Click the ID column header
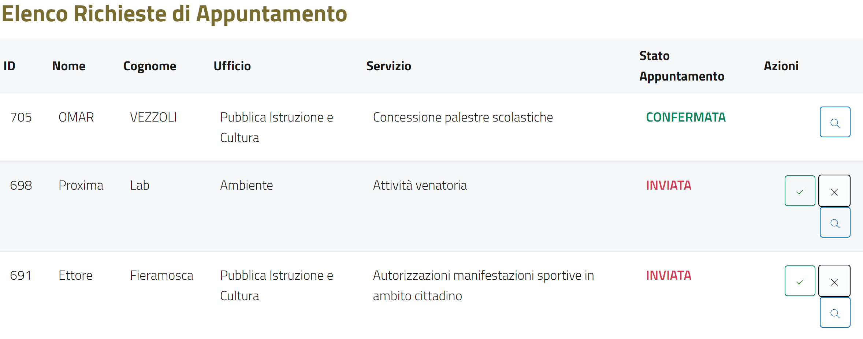The width and height of the screenshot is (863, 339). point(10,66)
